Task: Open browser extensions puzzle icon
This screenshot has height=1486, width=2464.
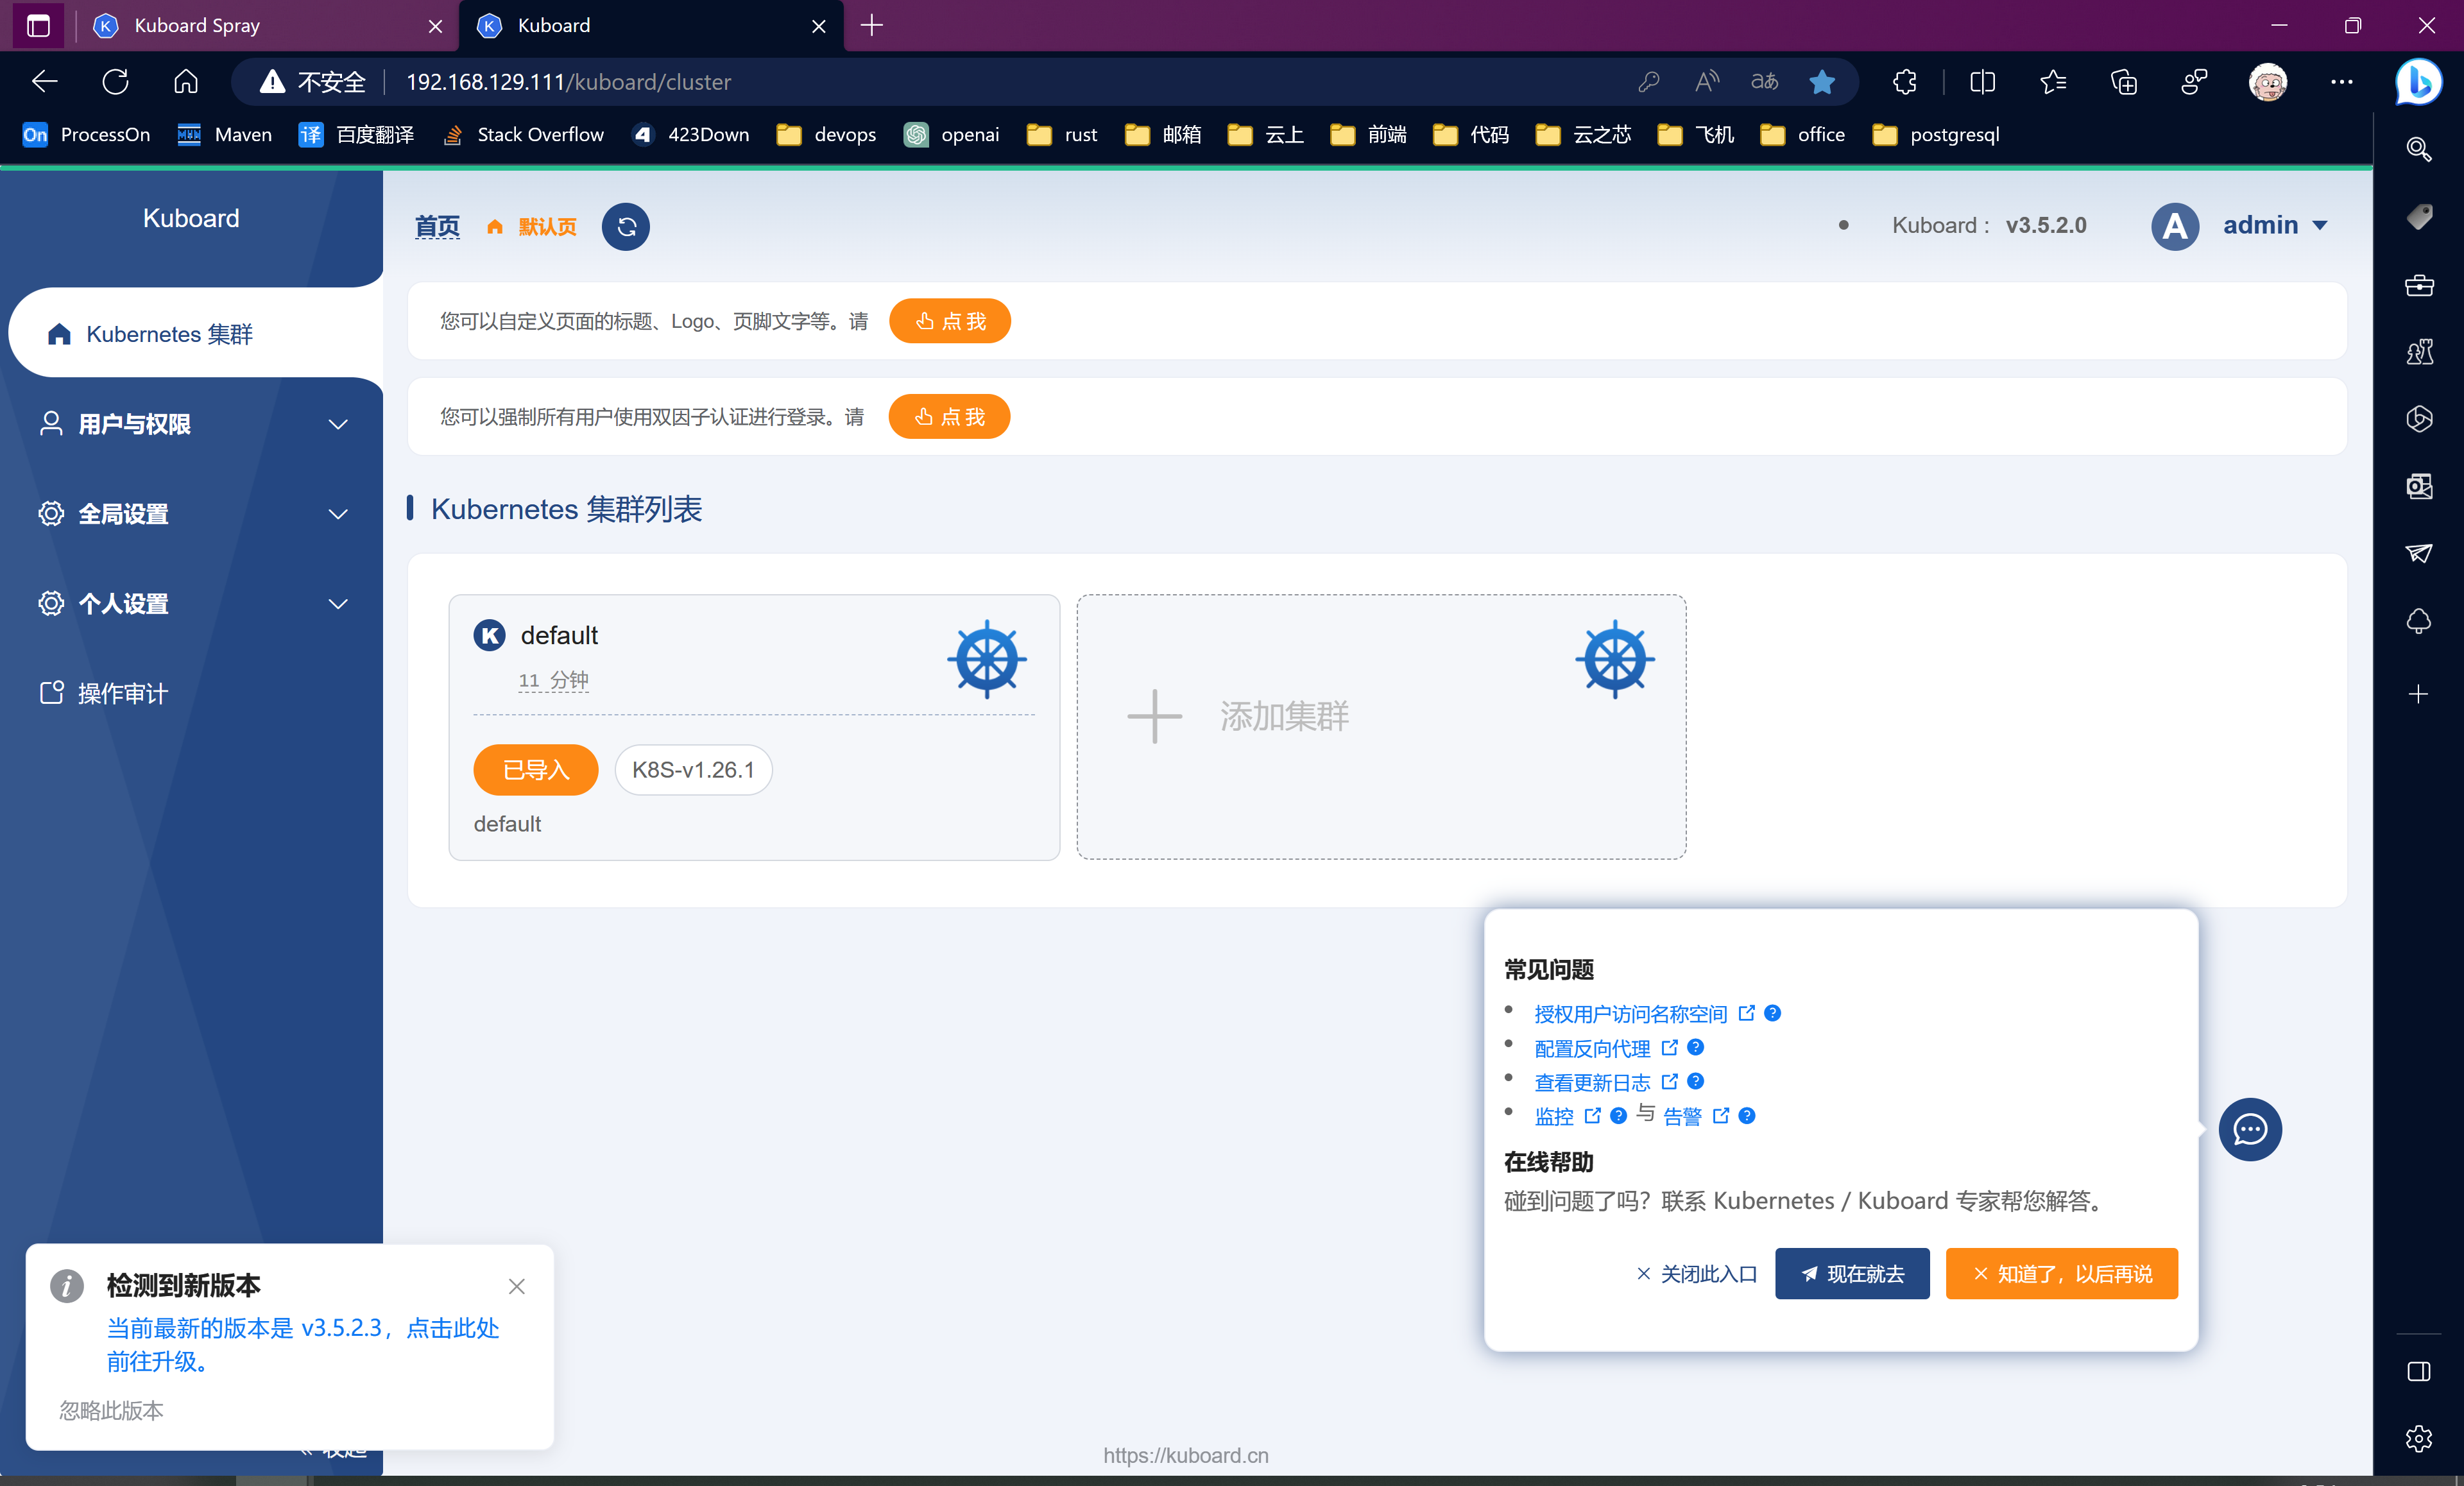Action: 1904,82
